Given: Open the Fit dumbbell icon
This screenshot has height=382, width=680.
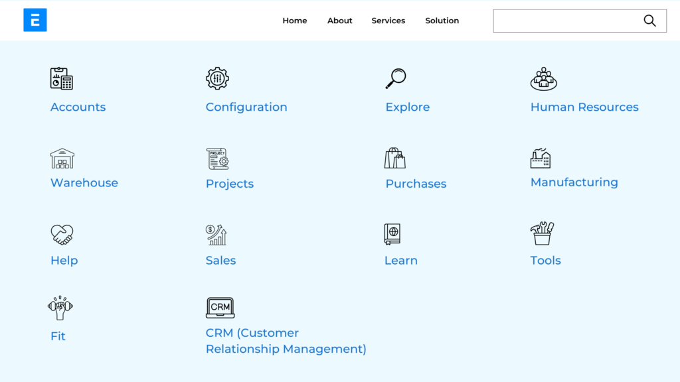Looking at the screenshot, I should click(x=60, y=308).
